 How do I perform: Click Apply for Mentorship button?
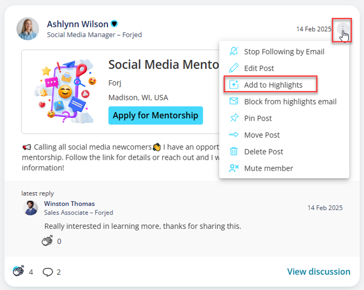pyautogui.click(x=156, y=116)
